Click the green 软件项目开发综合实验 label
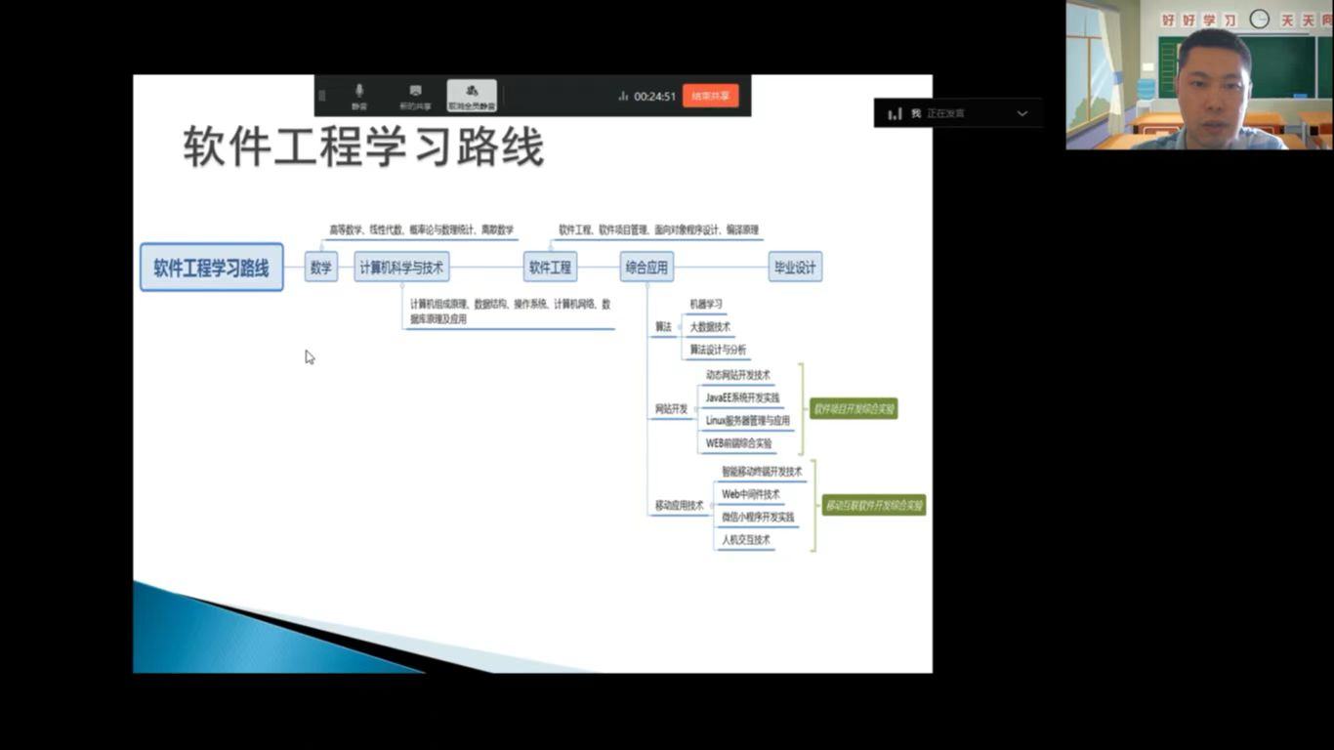1334x750 pixels. click(x=854, y=409)
